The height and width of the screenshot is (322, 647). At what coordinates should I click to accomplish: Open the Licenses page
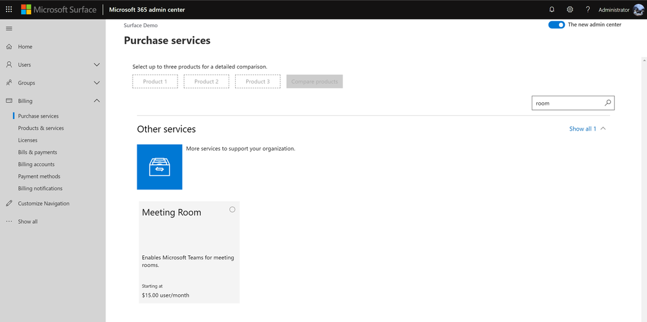click(28, 140)
